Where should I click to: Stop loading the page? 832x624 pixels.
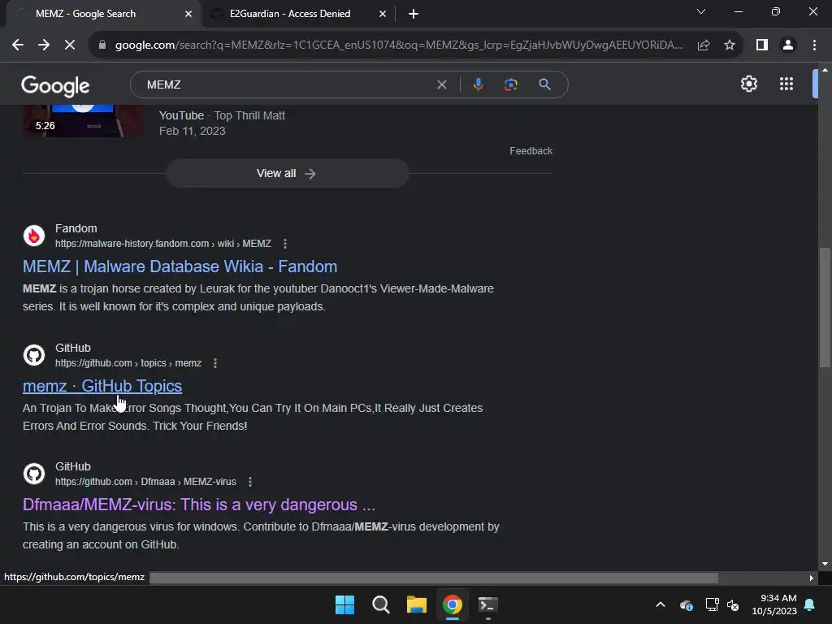(70, 45)
